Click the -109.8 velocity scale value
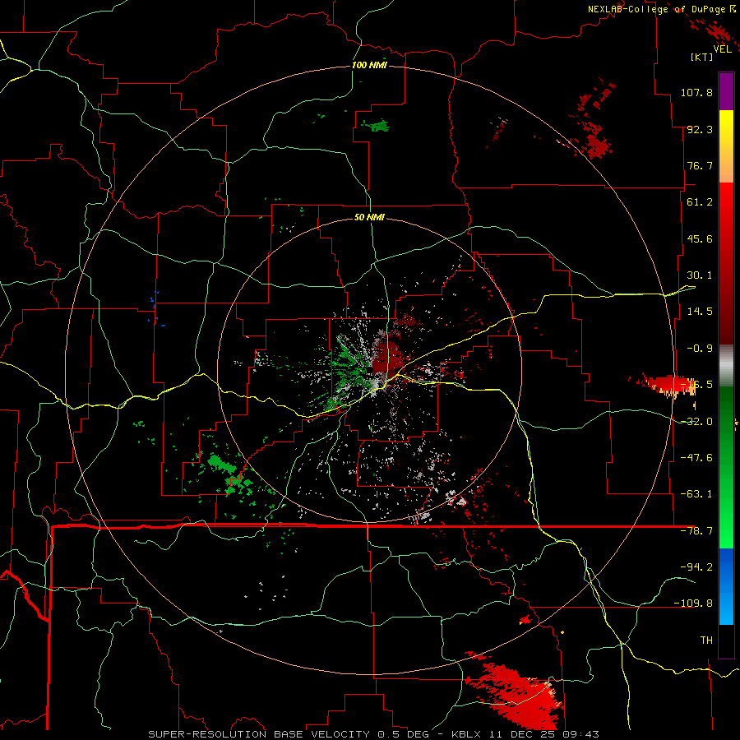Image resolution: width=740 pixels, height=740 pixels. (693, 604)
